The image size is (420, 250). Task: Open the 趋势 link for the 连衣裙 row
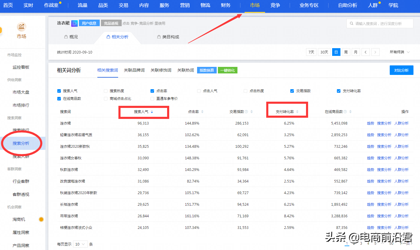(x=370, y=123)
